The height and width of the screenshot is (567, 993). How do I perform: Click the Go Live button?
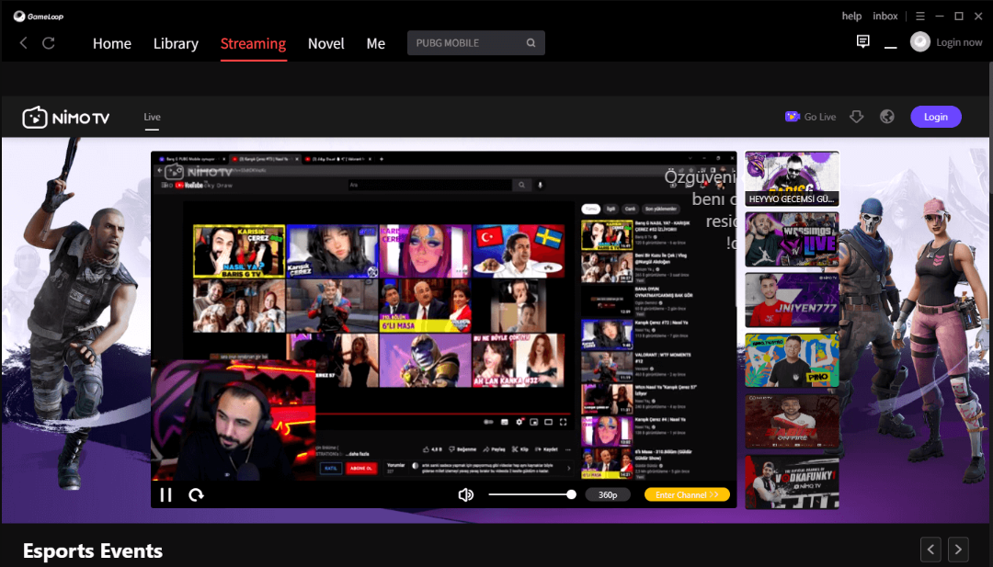[811, 117]
